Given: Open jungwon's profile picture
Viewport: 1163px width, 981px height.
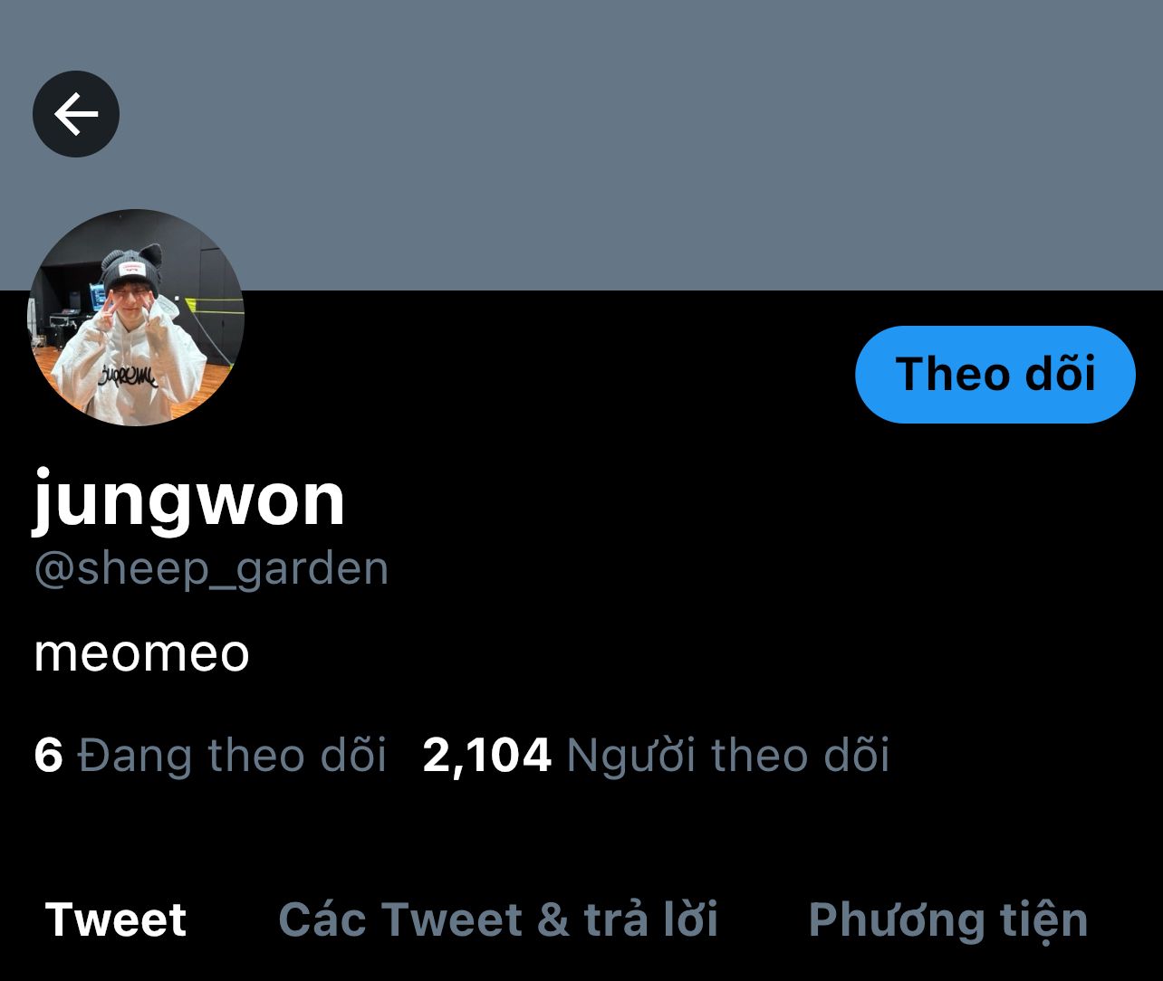Looking at the screenshot, I should (x=136, y=318).
